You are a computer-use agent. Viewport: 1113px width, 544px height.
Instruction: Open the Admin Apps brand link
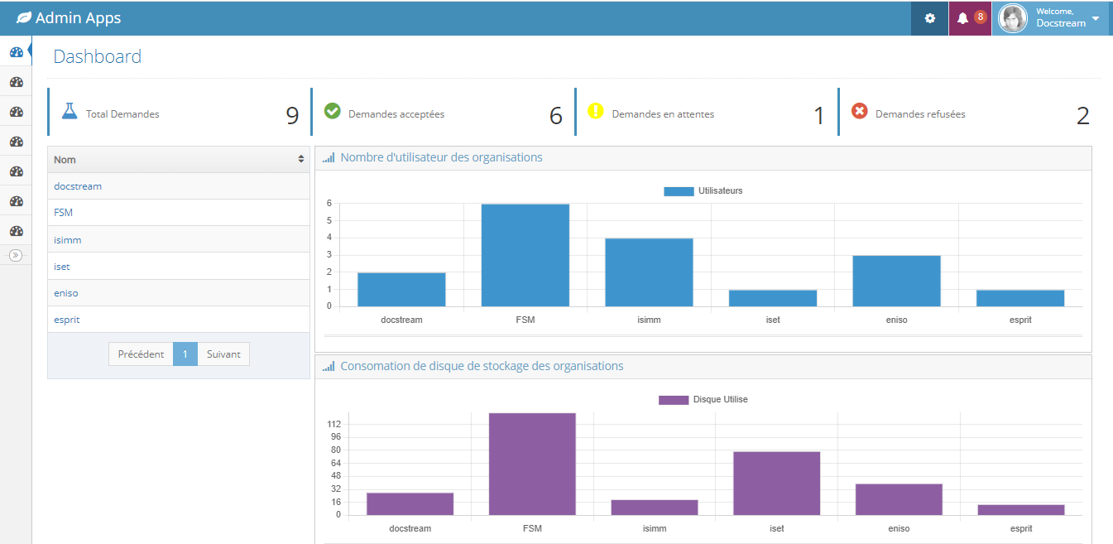pos(69,17)
